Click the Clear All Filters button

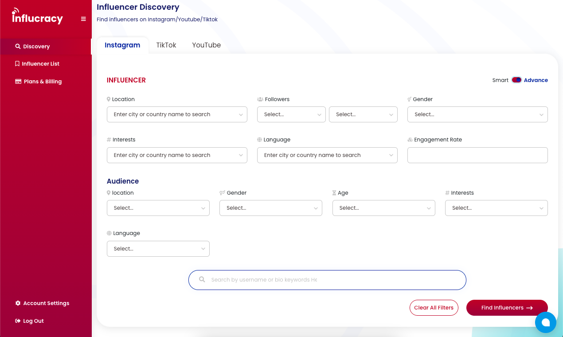[434, 307]
